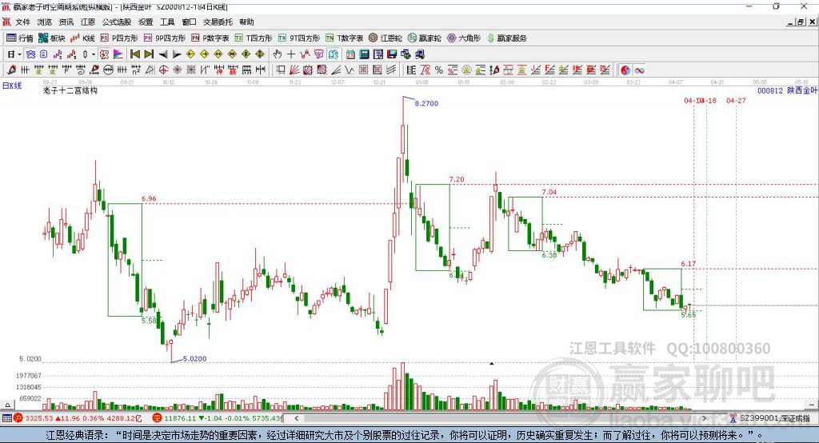Open the T数字表 tool

point(344,38)
